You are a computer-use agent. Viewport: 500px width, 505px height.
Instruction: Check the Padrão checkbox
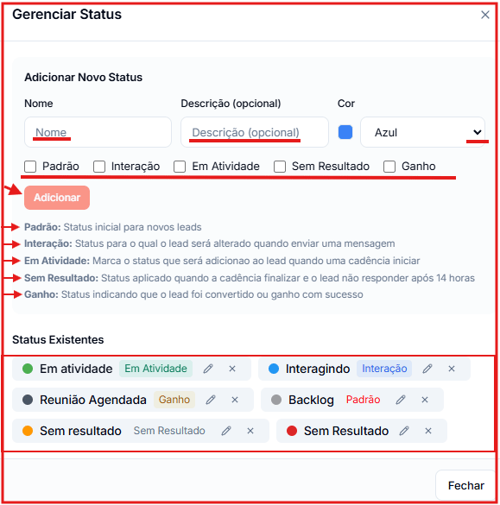click(x=30, y=167)
